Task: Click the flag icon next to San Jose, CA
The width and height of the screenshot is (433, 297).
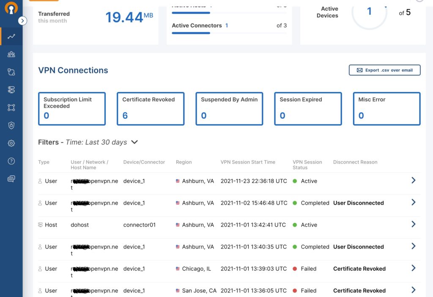Action: click(x=178, y=291)
